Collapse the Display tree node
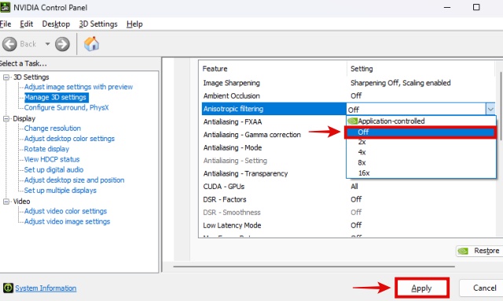Viewport: 503px width, 301px height. (6, 118)
